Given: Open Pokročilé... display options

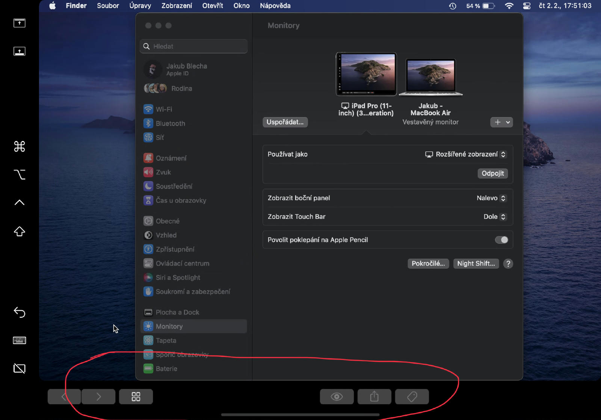Looking at the screenshot, I should (428, 264).
